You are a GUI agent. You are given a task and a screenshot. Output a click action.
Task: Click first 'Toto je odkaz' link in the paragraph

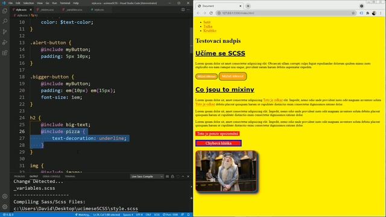point(273,100)
